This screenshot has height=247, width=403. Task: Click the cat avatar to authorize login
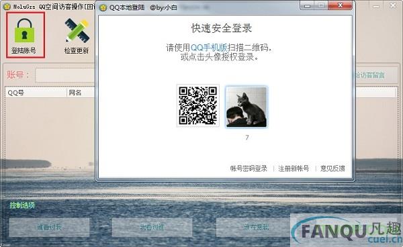point(247,107)
